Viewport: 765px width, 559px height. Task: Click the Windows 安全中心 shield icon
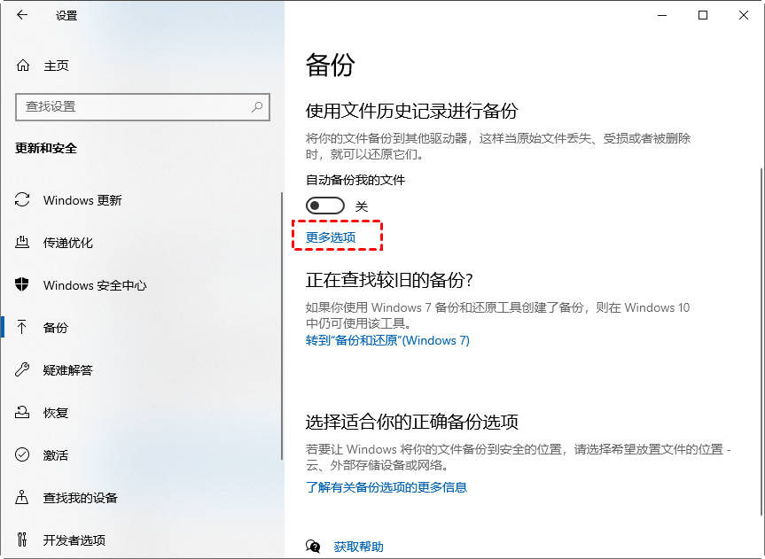point(23,285)
